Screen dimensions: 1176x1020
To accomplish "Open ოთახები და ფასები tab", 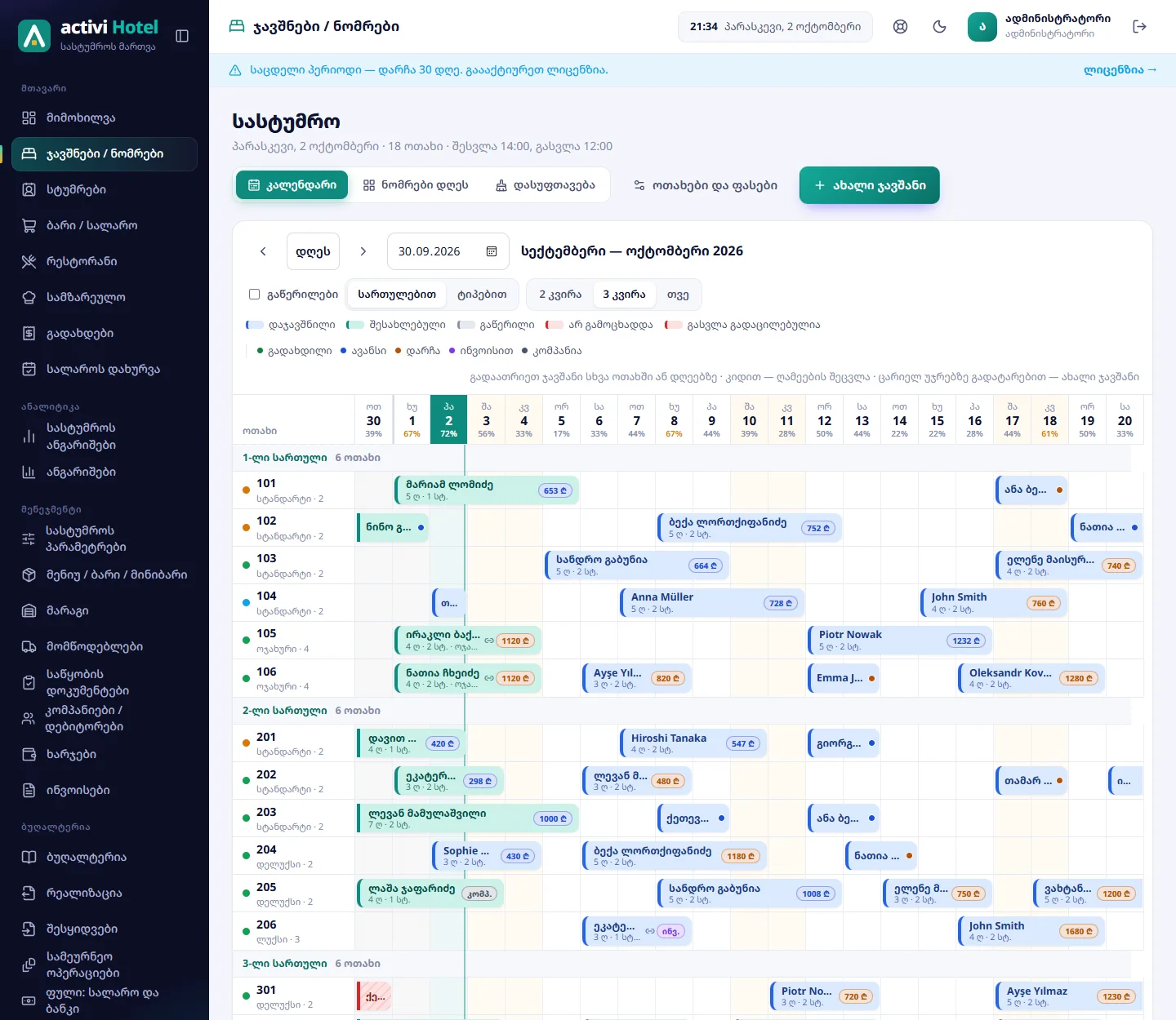I will tap(706, 185).
